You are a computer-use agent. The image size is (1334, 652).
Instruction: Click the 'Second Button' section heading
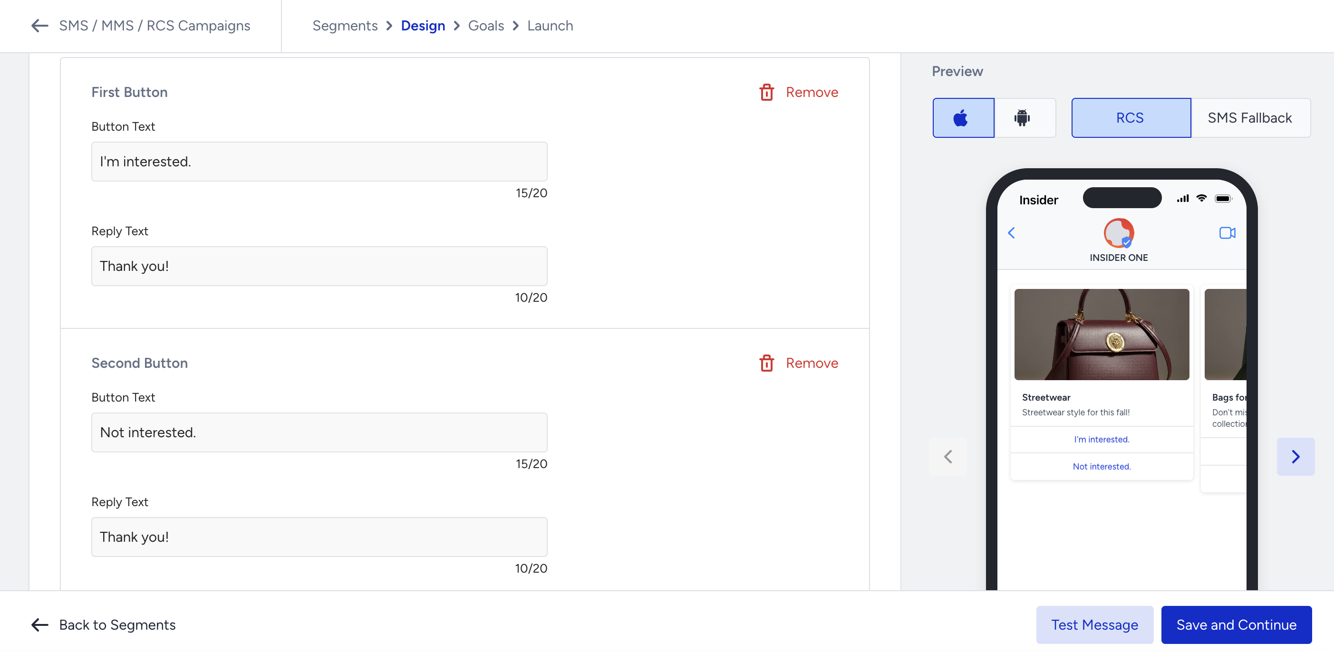click(139, 363)
